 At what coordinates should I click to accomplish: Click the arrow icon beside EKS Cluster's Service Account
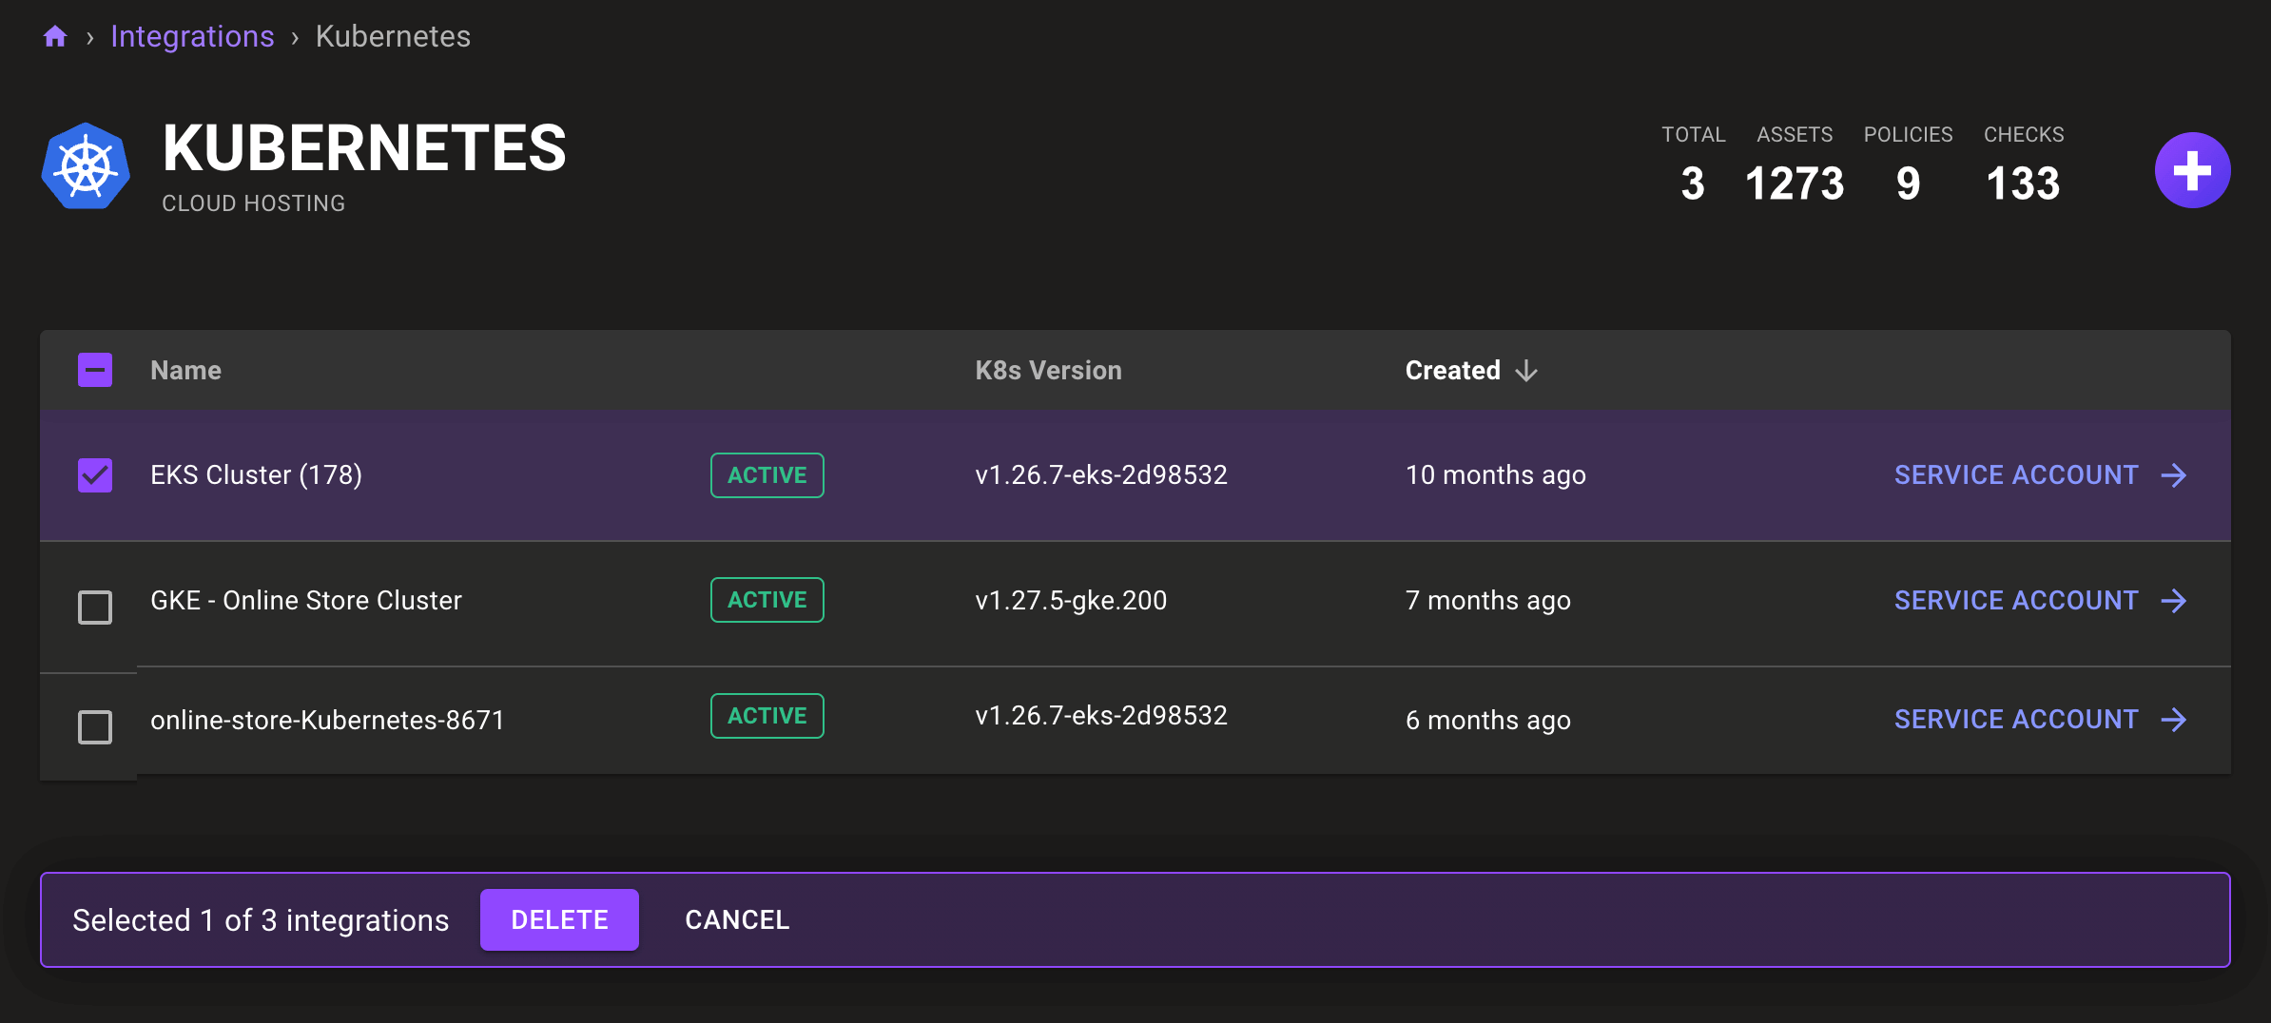pyautogui.click(x=2176, y=475)
